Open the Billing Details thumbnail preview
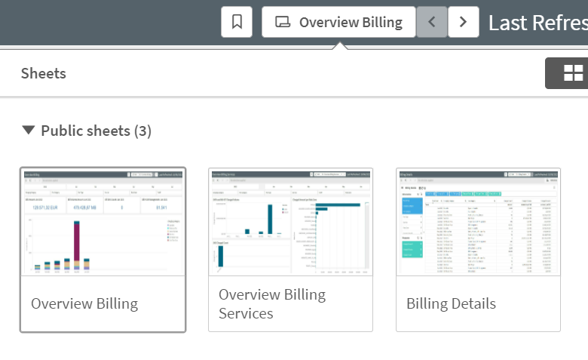This screenshot has height=360, width=588. point(478,222)
